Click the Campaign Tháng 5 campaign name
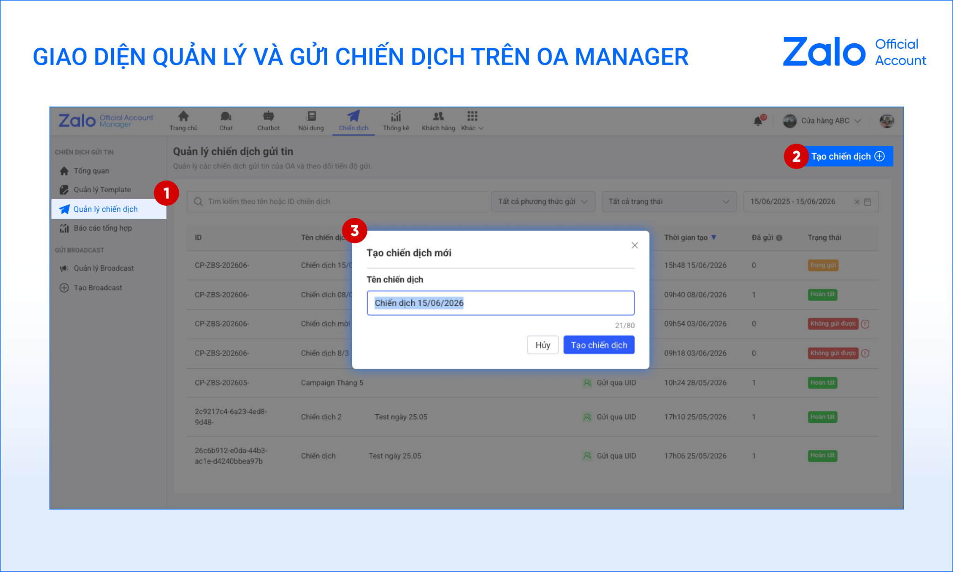This screenshot has width=953, height=572. click(x=332, y=383)
